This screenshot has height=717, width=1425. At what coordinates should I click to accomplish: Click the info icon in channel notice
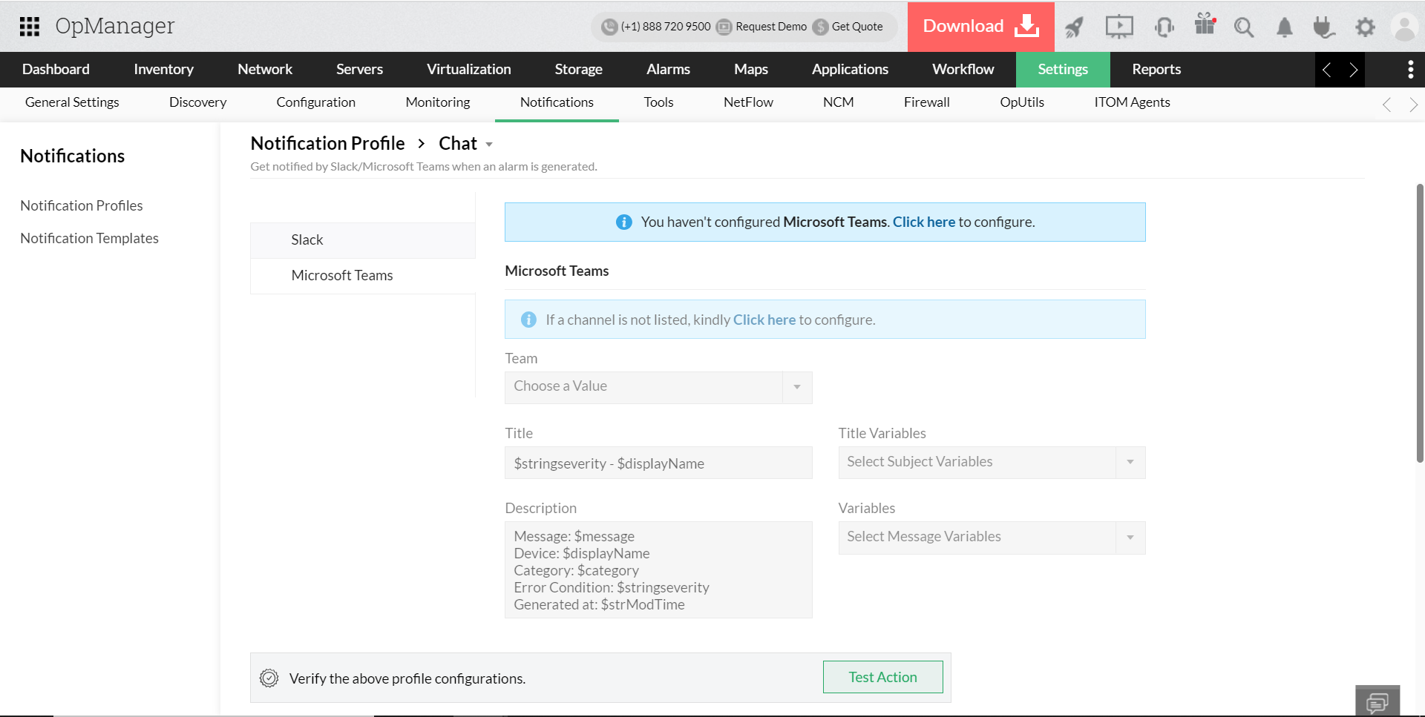[x=528, y=320]
